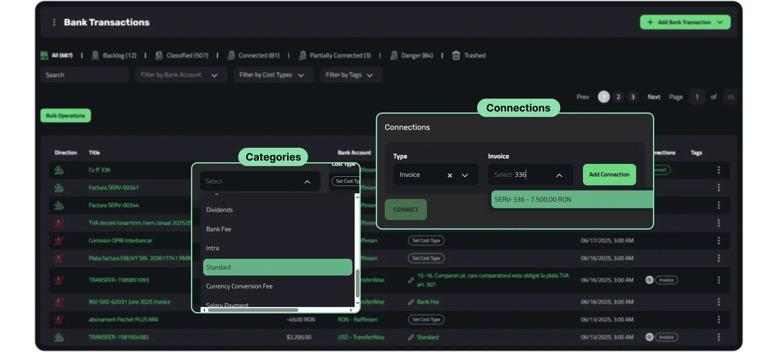This screenshot has width=778, height=352.
Task: Edit the Bank Fee cost type pencil icon
Action: point(411,302)
